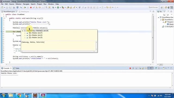Expand the [0] Mobile (id=17) entry

tap(25, 33)
